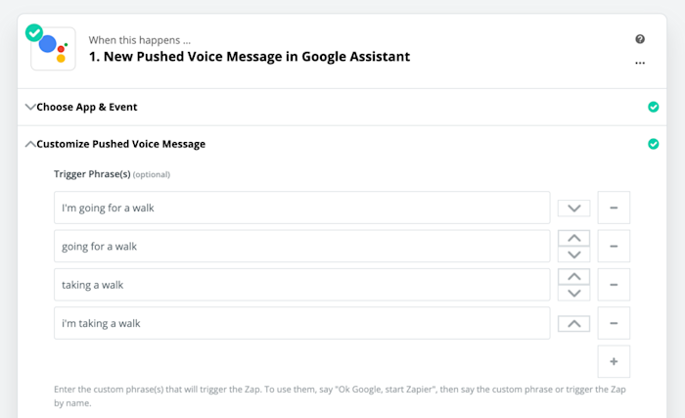Add a new trigger phrase with plus button
Screen dimensions: 685x418
(614, 361)
